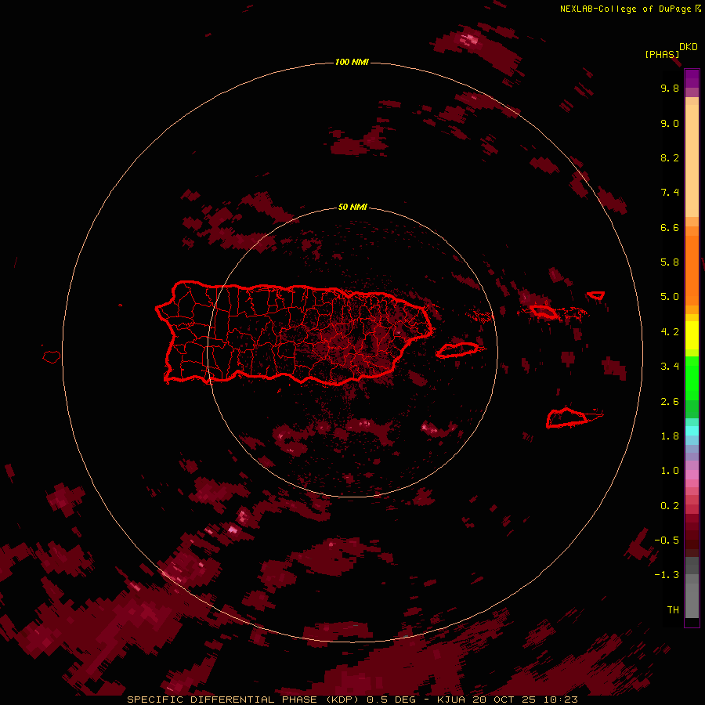Select the yellow color scale segment
The height and width of the screenshot is (705, 705).
(692, 335)
